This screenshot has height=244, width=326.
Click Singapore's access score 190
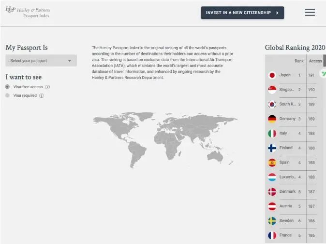click(x=311, y=90)
